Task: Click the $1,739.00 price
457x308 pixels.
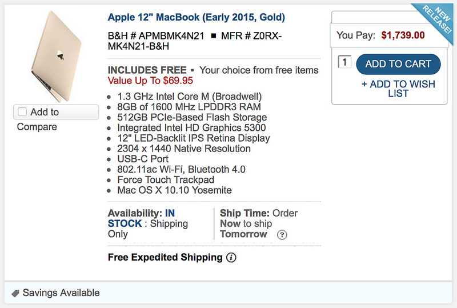Action: click(x=403, y=35)
